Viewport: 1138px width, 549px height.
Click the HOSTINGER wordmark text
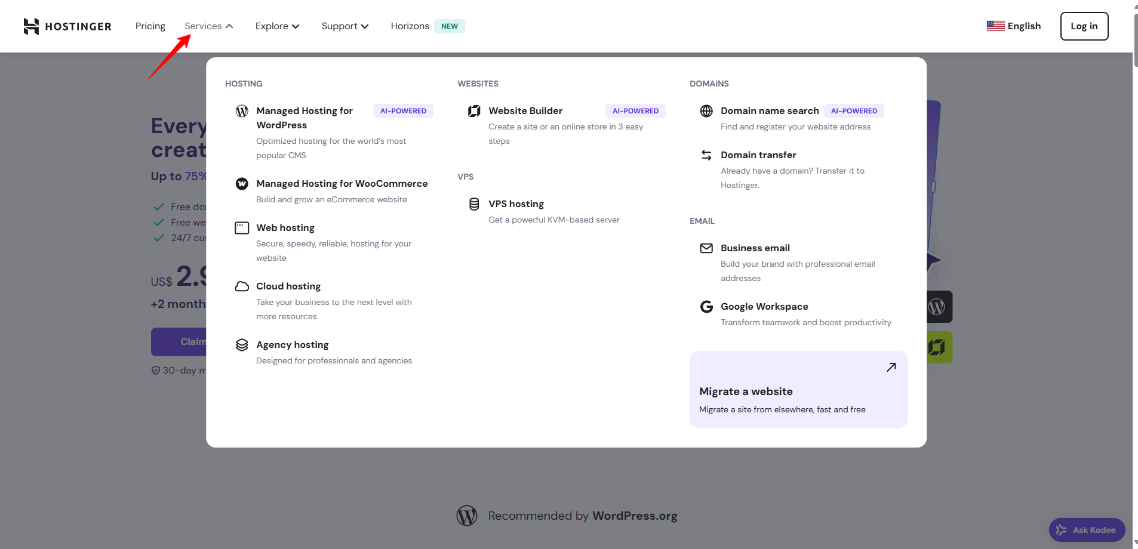[x=78, y=26]
